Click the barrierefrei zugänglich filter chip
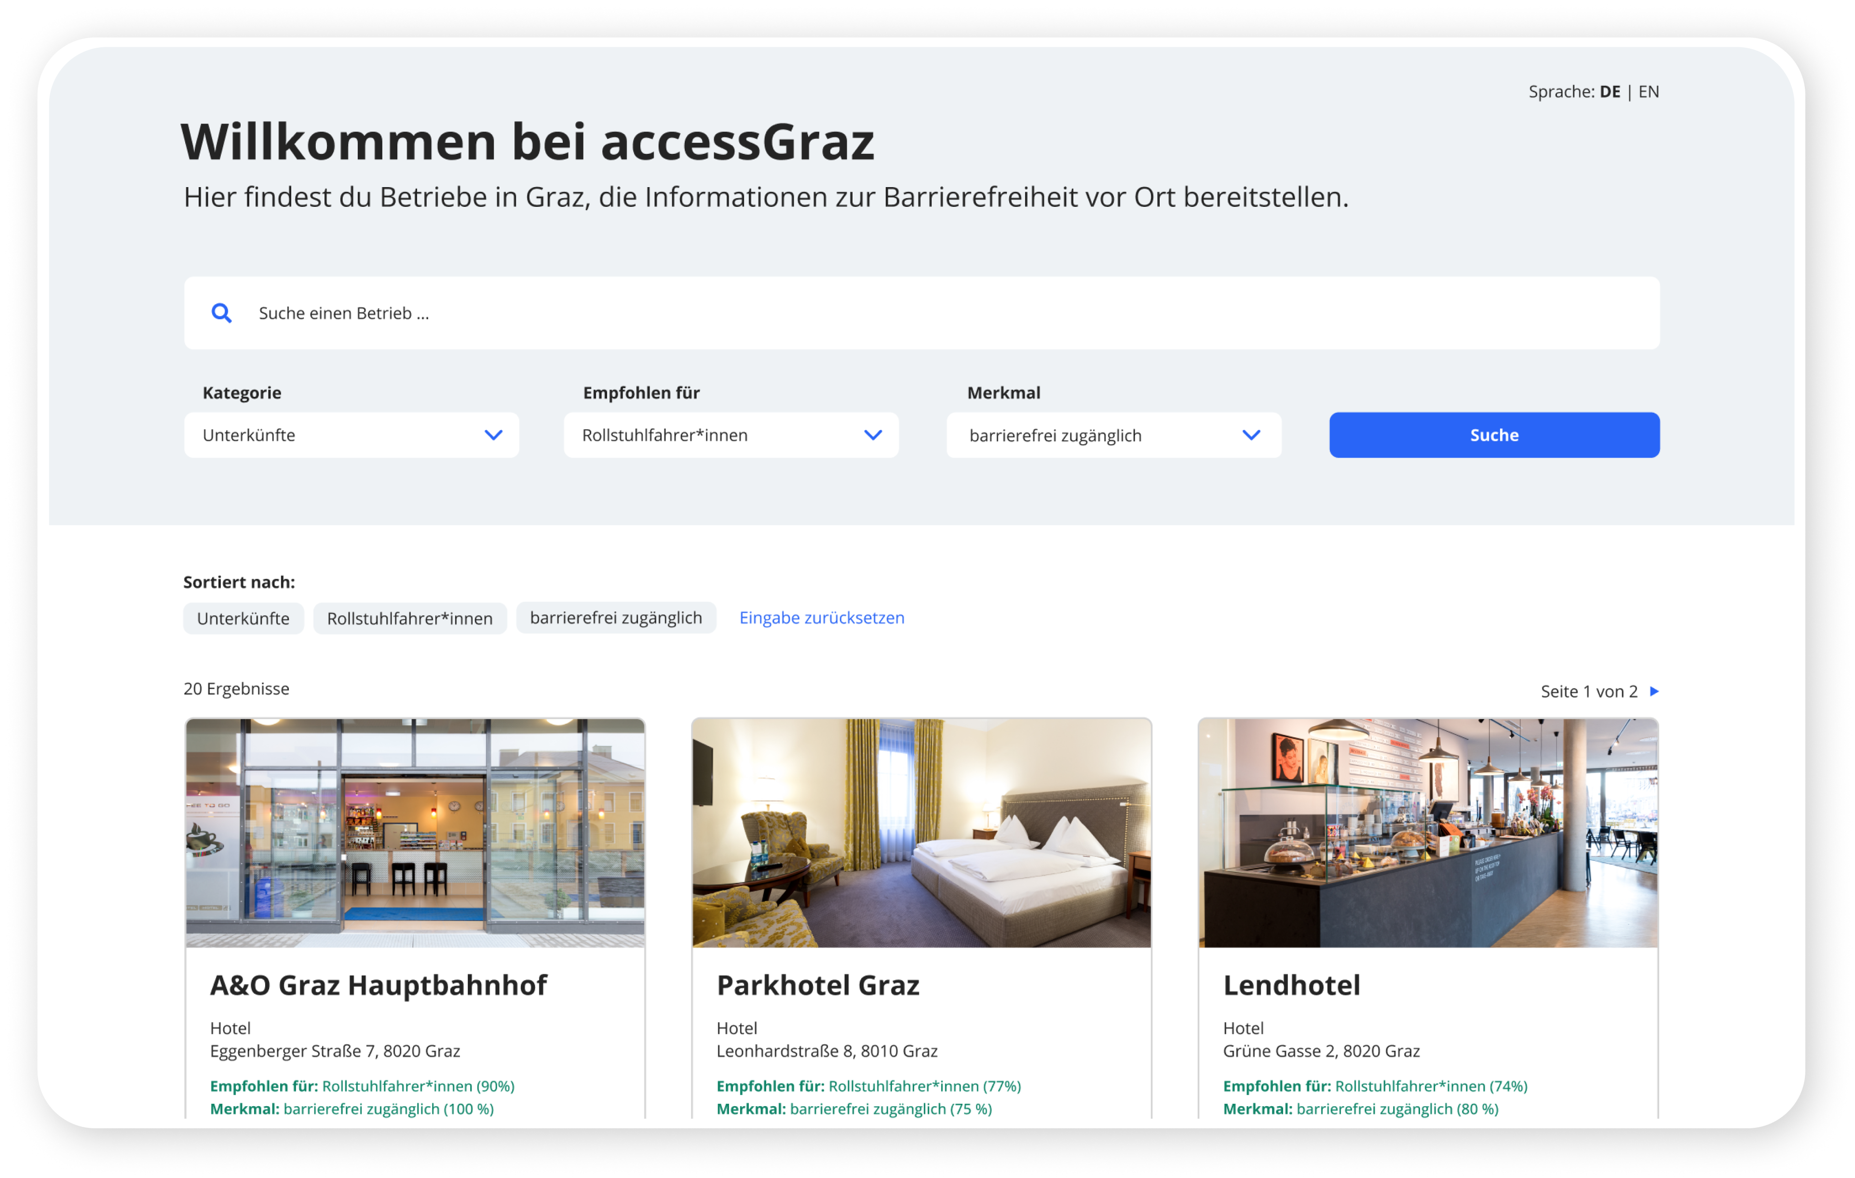This screenshot has width=1855, height=1178. click(615, 618)
